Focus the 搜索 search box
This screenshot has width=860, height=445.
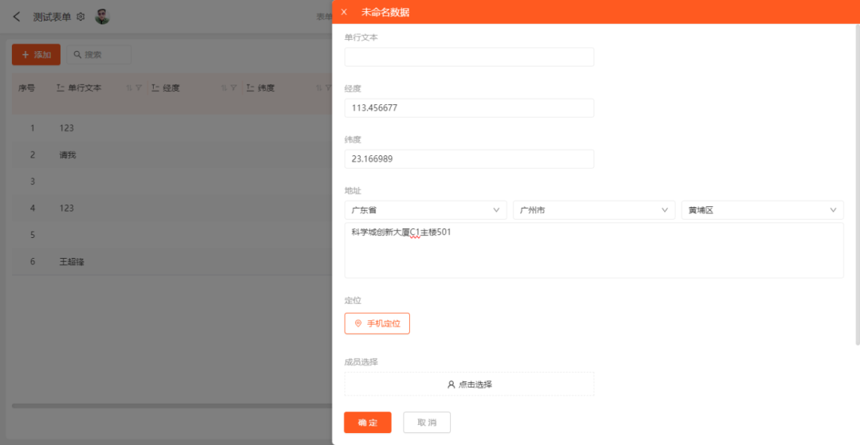tap(100, 55)
